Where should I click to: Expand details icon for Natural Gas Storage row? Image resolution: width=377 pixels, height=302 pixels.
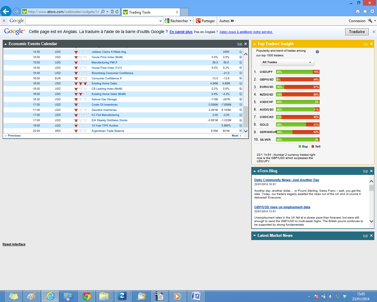click(240, 99)
